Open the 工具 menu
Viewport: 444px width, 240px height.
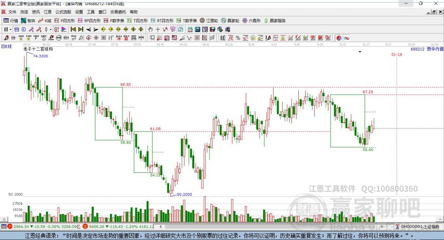91,12
